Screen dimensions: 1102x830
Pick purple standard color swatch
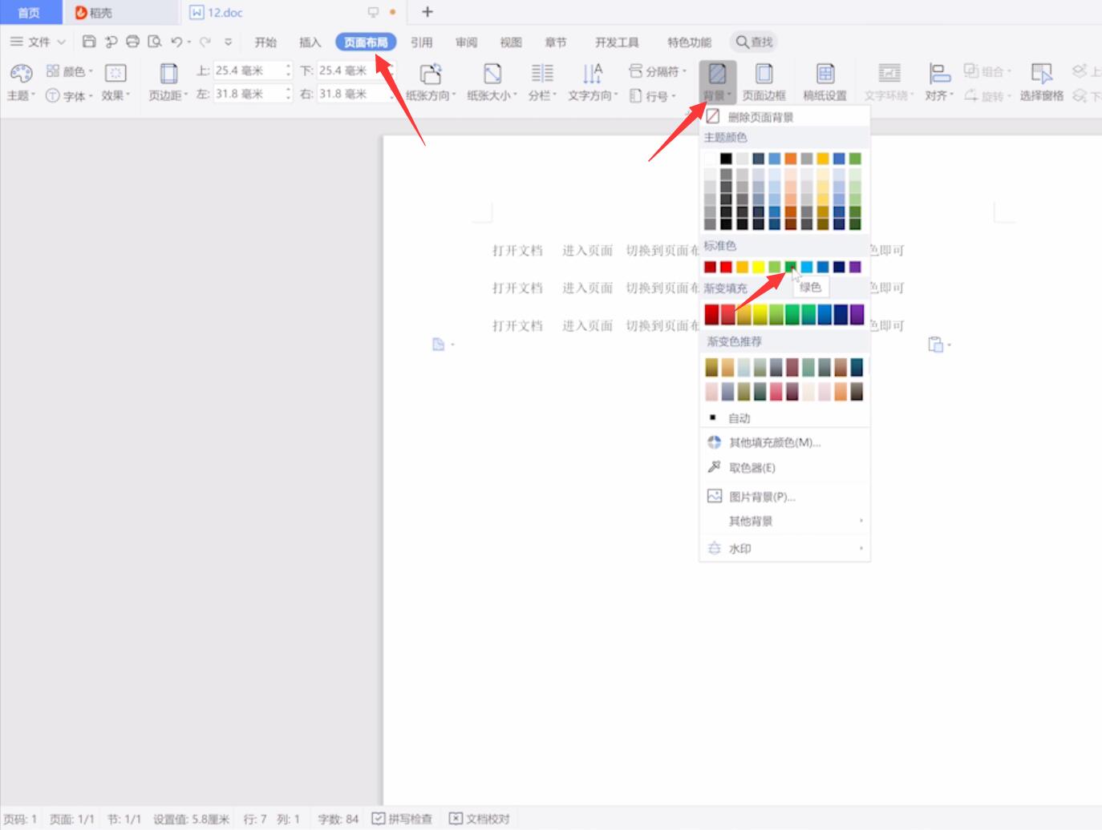pos(855,267)
